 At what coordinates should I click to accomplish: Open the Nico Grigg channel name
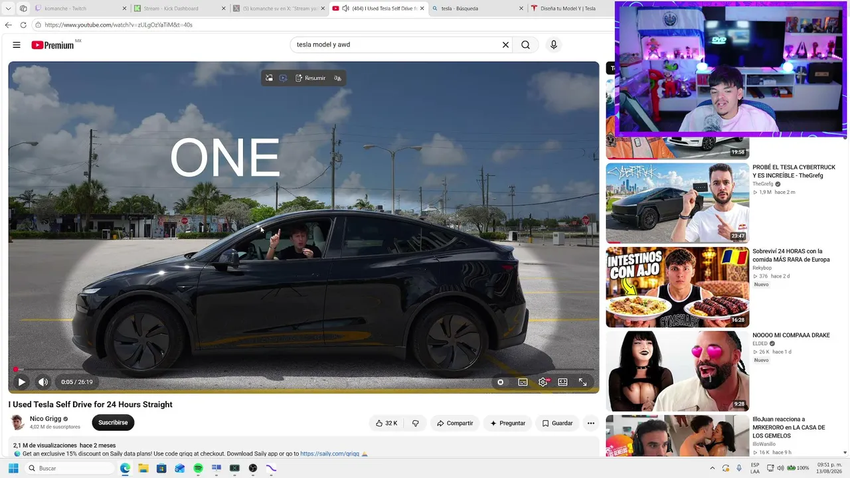coord(46,419)
